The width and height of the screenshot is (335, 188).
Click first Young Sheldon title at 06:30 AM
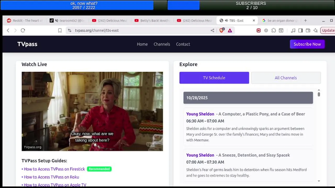pos(200,114)
